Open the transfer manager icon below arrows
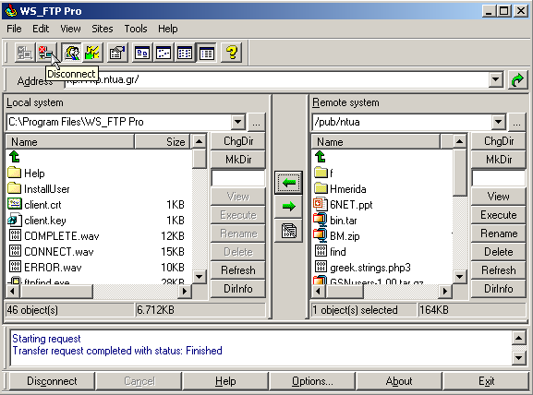 pos(288,231)
